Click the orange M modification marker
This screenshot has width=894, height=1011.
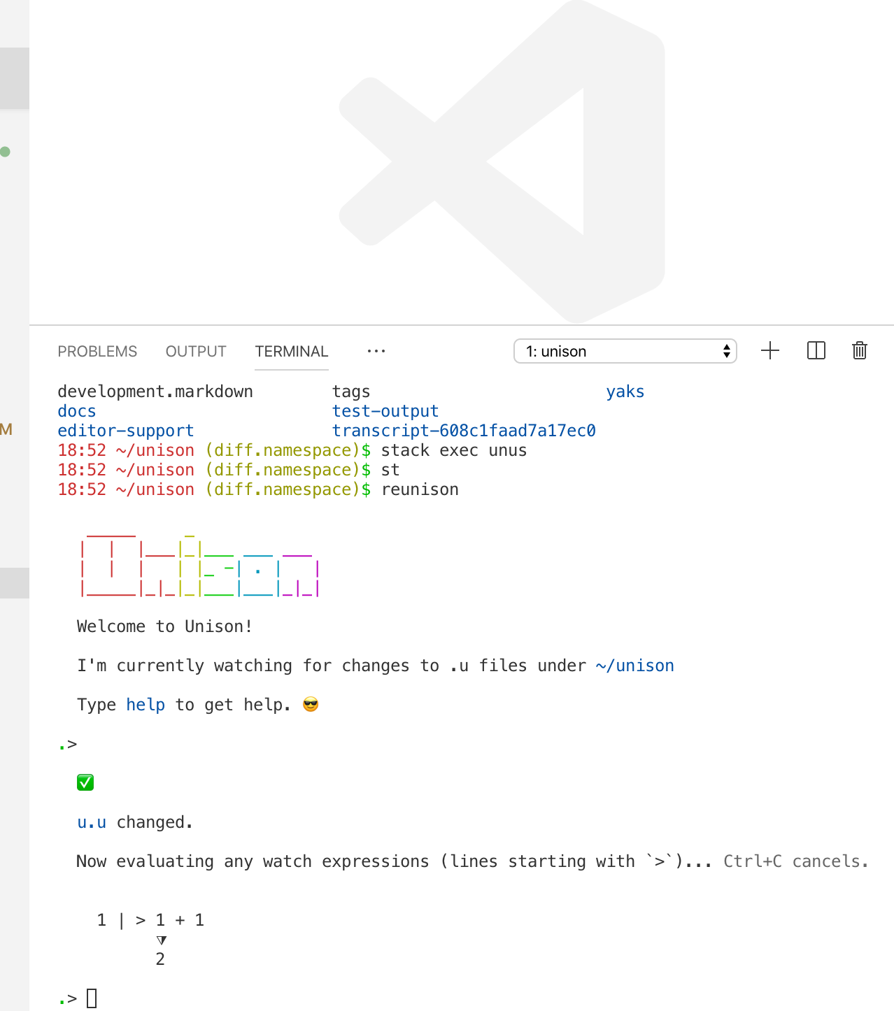(6, 430)
